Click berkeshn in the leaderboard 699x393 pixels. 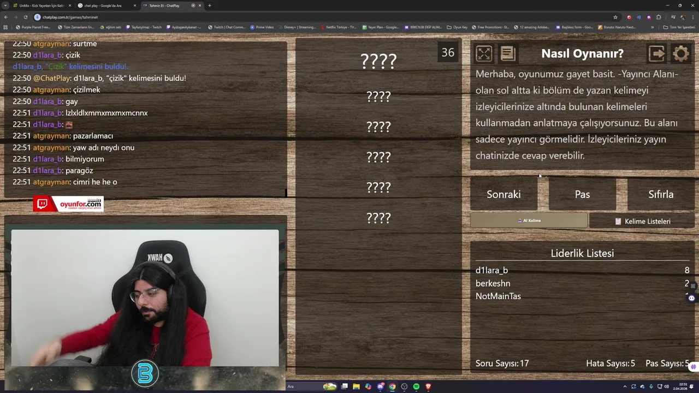tap(493, 283)
